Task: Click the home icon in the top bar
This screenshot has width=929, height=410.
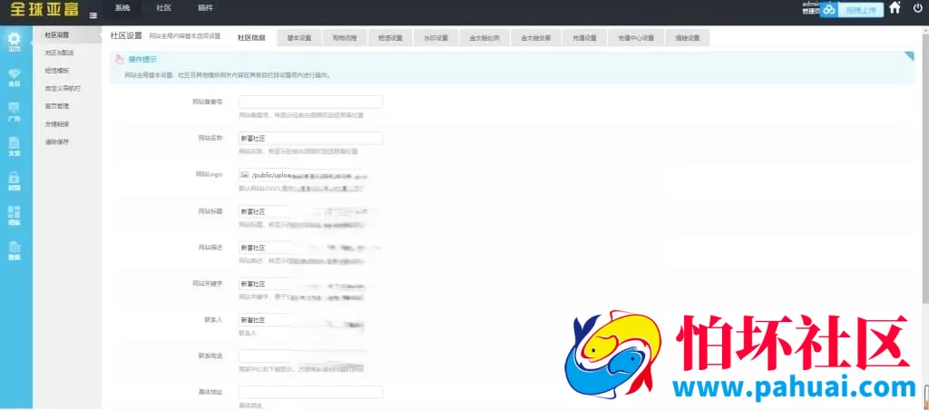Action: 895,8
